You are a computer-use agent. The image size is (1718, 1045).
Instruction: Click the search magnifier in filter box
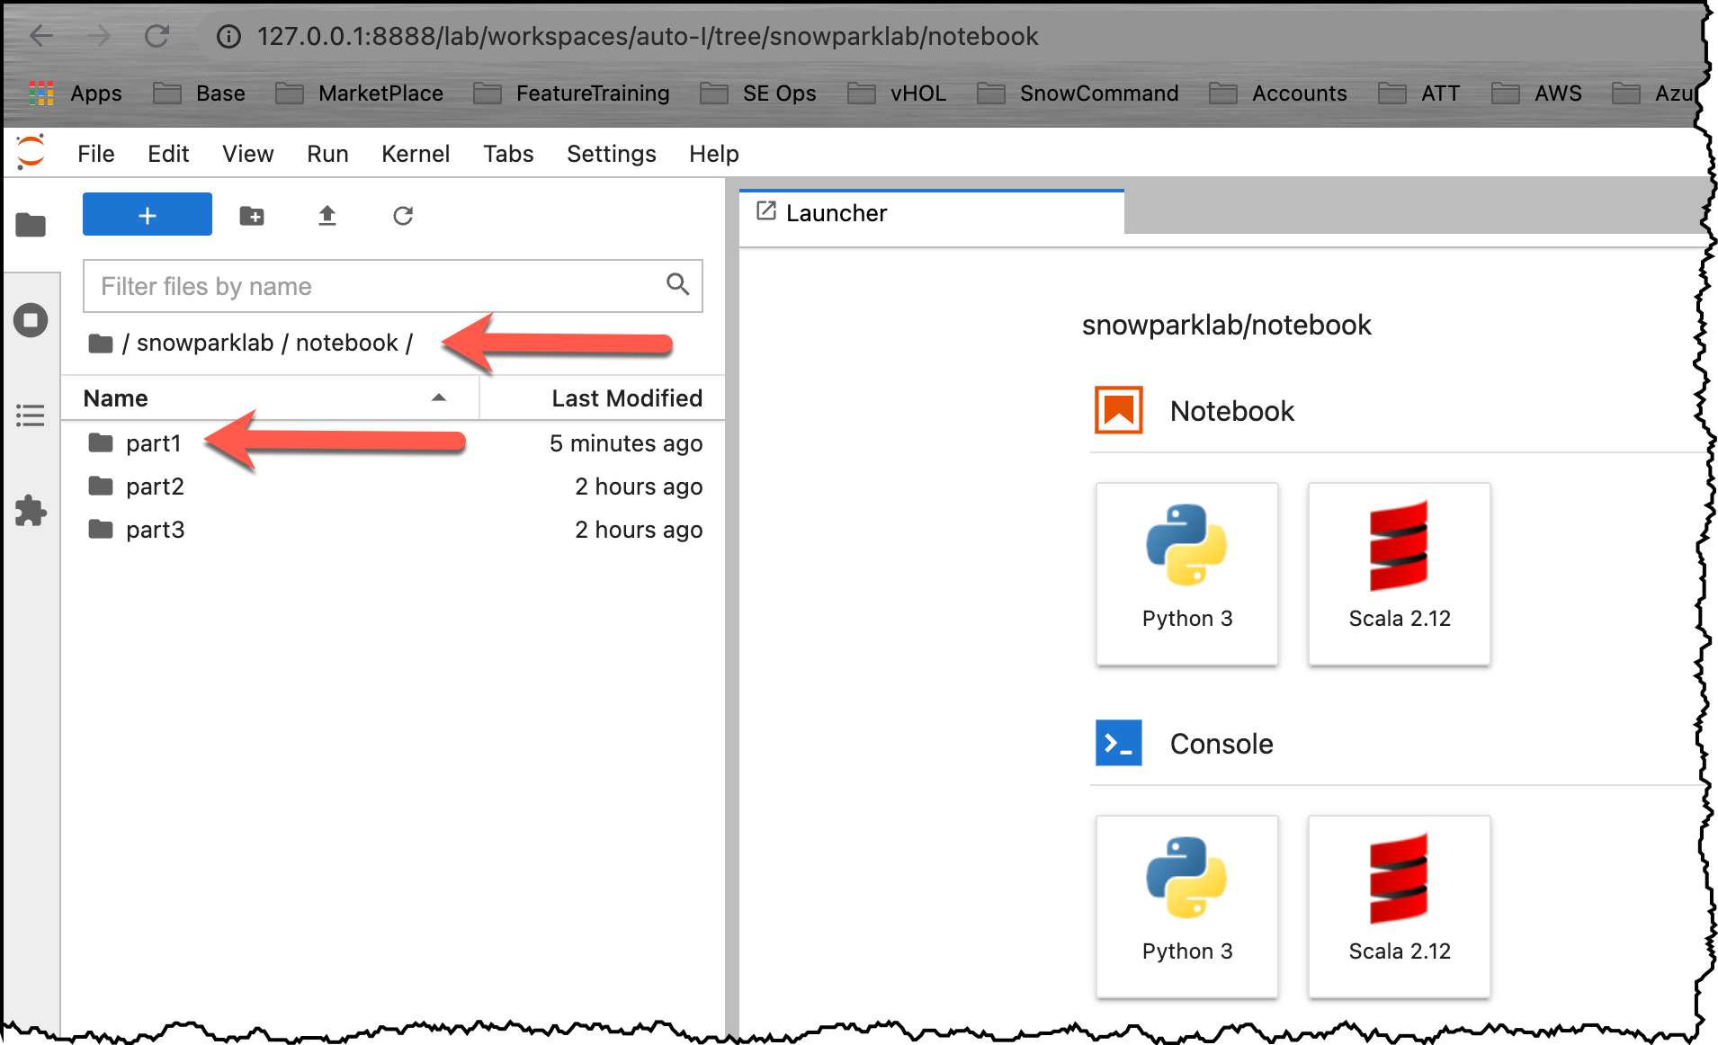[x=677, y=285]
